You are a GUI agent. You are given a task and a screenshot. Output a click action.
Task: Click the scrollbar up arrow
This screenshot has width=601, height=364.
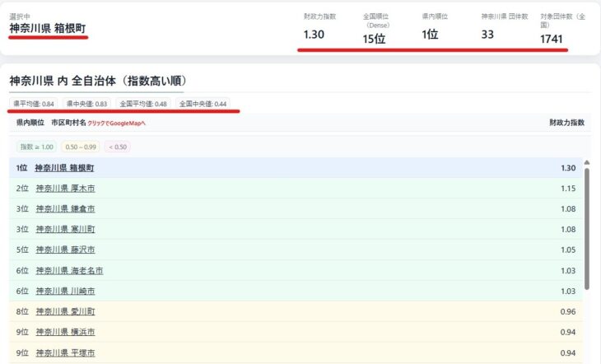[x=587, y=163]
